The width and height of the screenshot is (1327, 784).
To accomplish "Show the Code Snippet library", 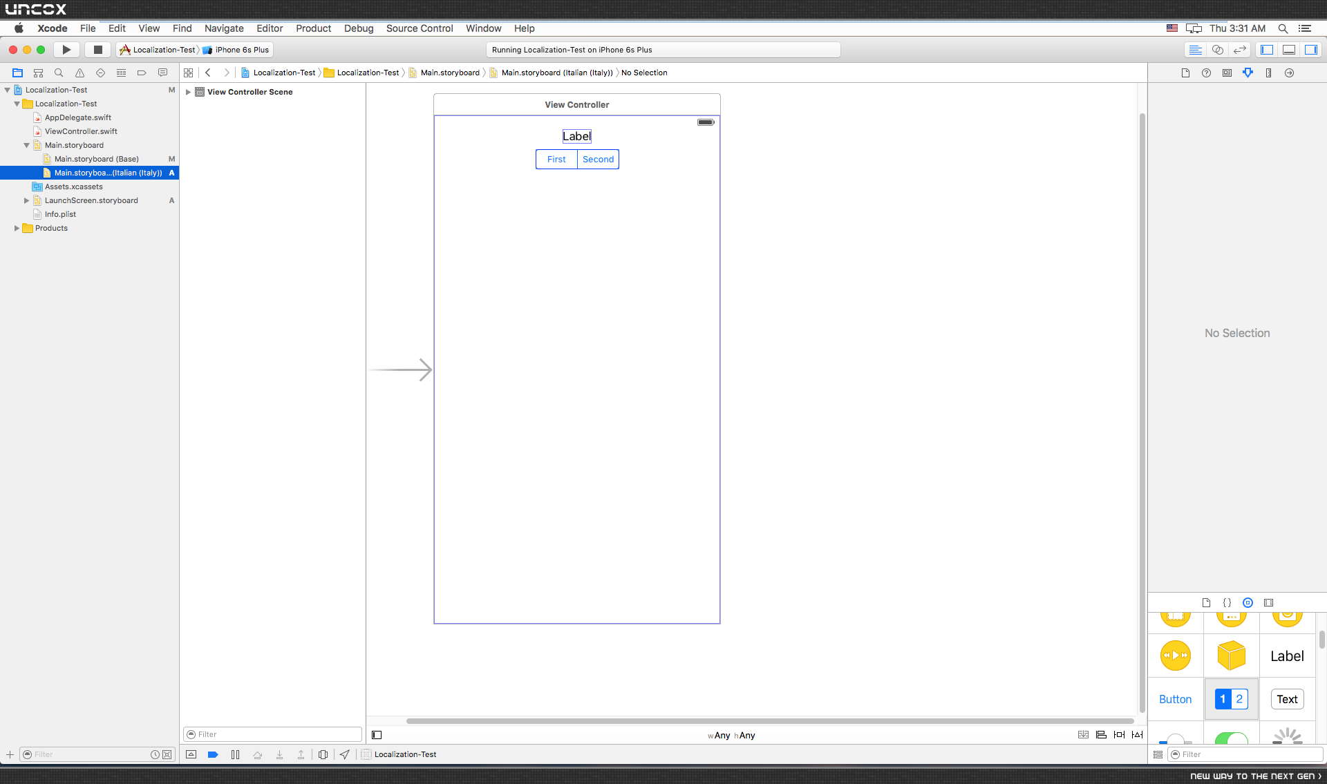I will pyautogui.click(x=1227, y=602).
